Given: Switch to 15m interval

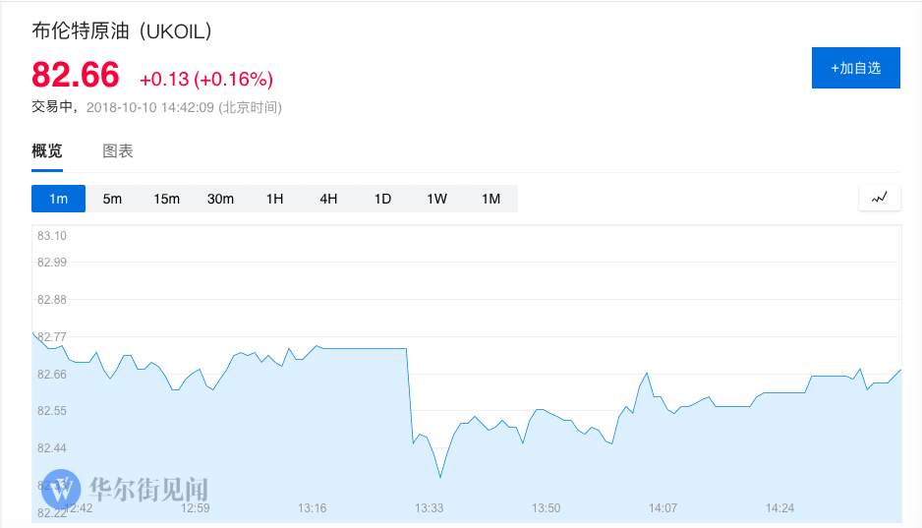Looking at the screenshot, I should pos(166,199).
